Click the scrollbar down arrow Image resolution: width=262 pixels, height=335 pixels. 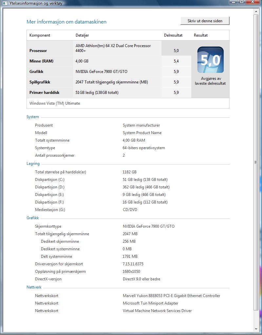click(256, 329)
